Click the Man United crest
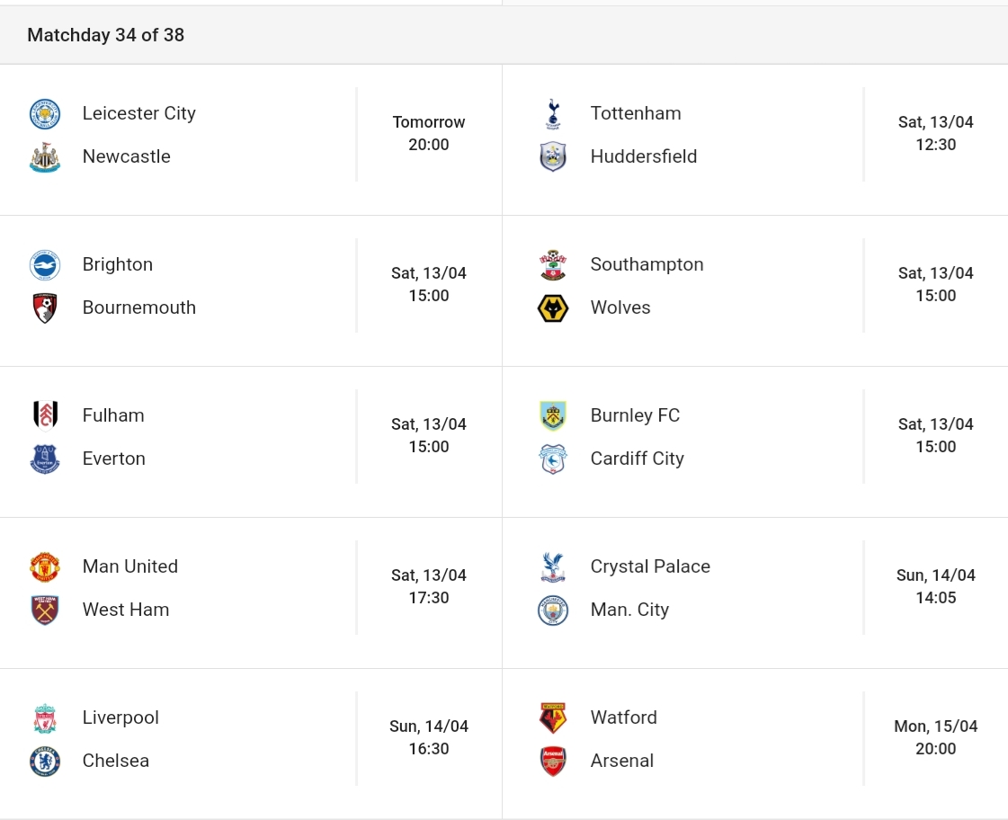Viewport: 1008px width, 820px height. pos(45,567)
